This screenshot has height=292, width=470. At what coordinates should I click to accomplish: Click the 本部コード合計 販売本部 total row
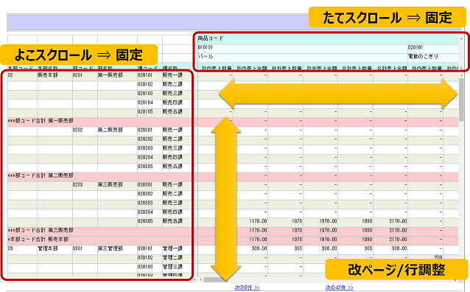(x=99, y=240)
